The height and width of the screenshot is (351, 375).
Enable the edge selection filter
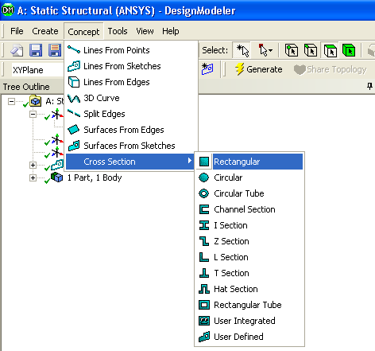click(311, 50)
